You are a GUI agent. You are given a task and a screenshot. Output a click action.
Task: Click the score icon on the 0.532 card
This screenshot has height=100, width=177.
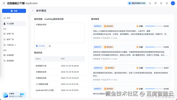tap(137, 26)
